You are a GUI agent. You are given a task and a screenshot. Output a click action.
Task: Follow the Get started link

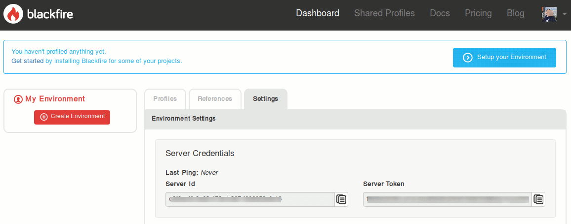28,61
